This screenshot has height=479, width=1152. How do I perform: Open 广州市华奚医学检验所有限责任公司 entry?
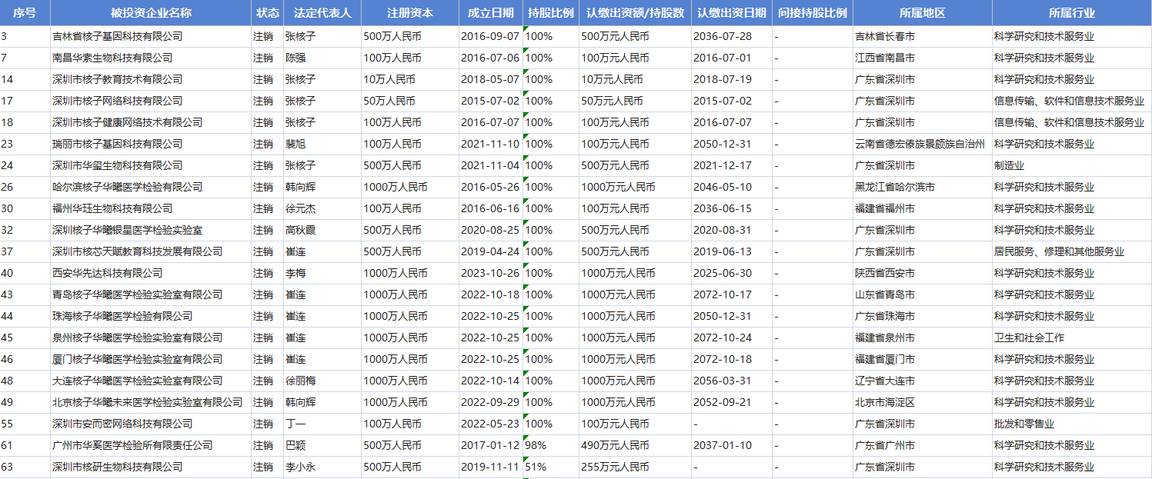[x=132, y=445]
